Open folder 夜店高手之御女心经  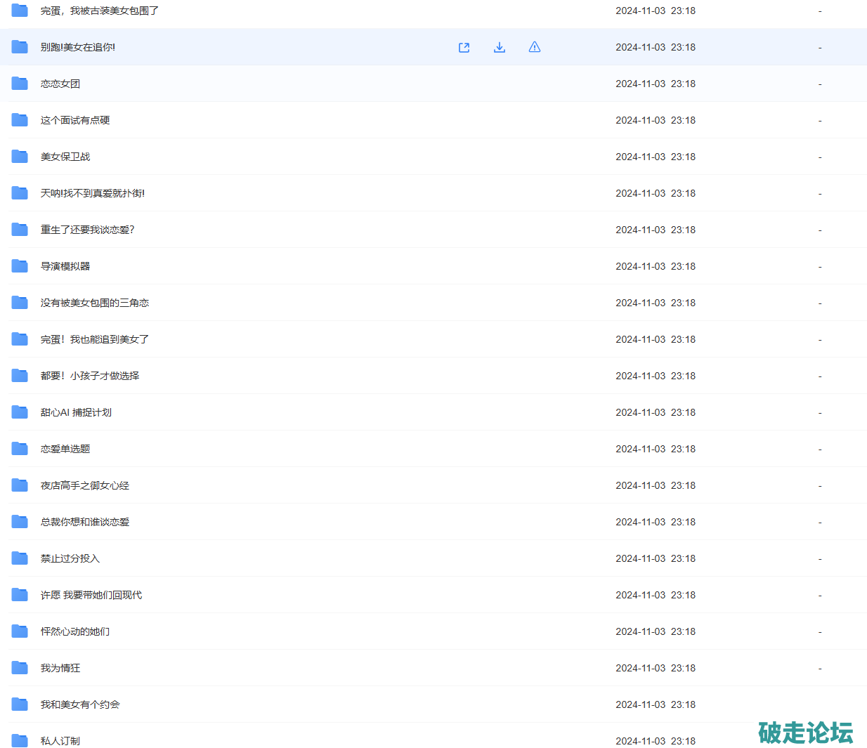pyautogui.click(x=85, y=485)
